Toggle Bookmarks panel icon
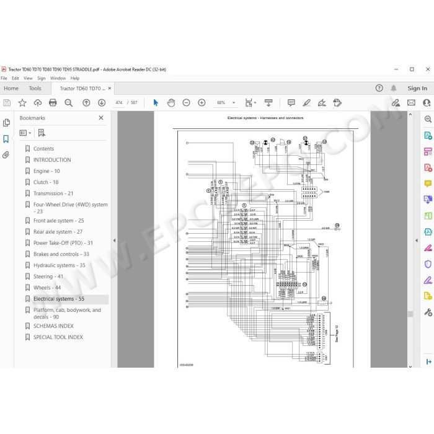The width and height of the screenshot is (434, 434). [6, 139]
